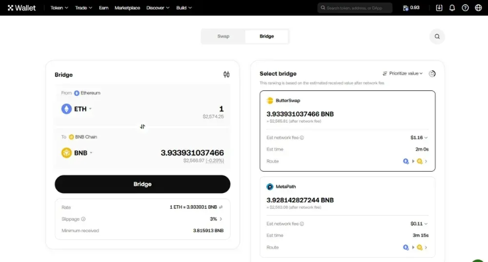Screen dimensions: 488x262
Task: Click the ETH token icon
Action: [66, 109]
